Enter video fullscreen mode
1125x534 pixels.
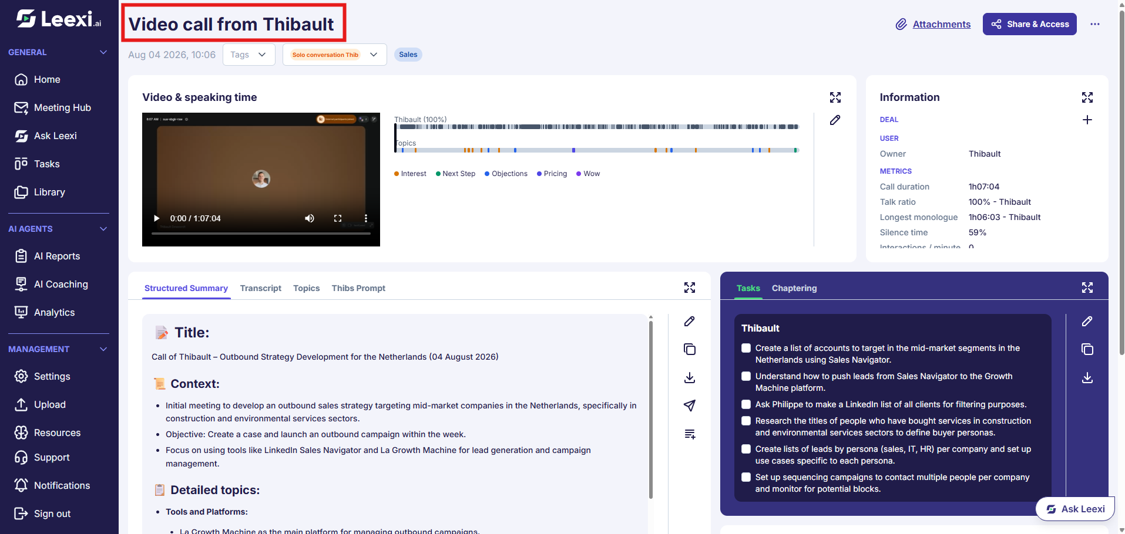pyautogui.click(x=338, y=218)
